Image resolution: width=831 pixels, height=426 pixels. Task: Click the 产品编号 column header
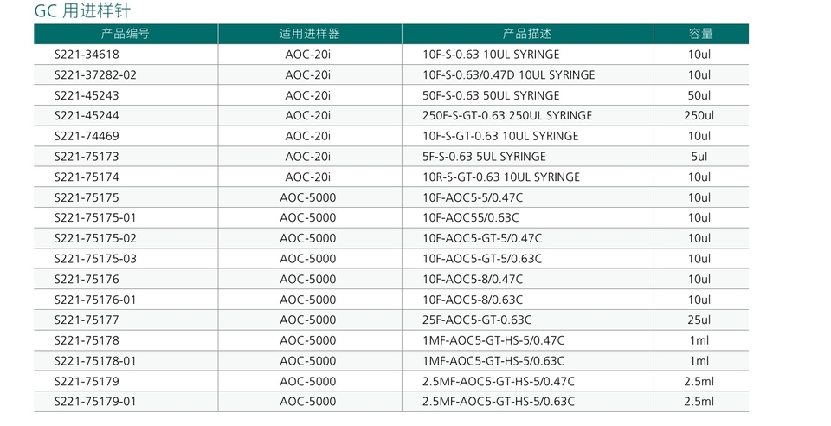126,34
